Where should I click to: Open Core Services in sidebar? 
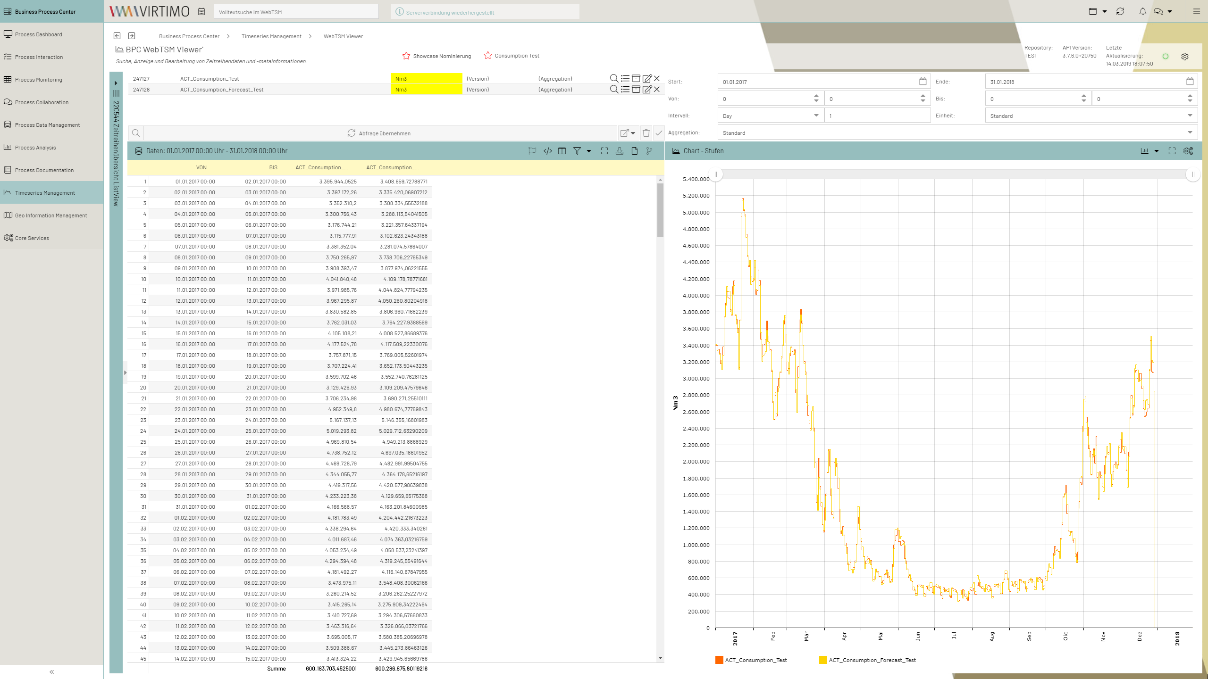[x=52, y=238]
